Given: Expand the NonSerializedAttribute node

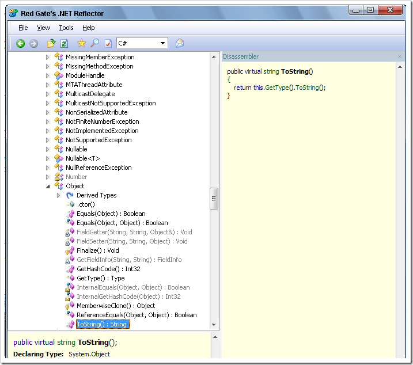Looking at the screenshot, I should click(x=47, y=112).
